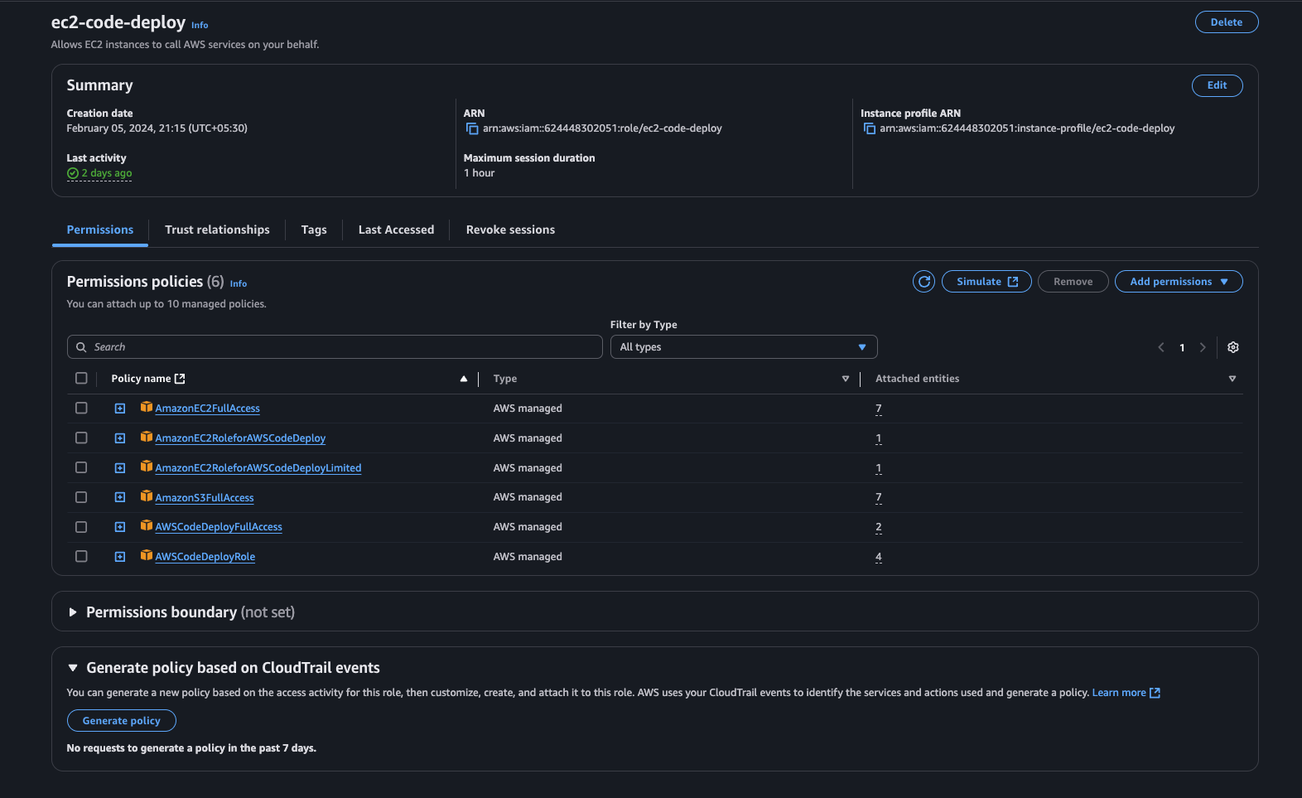
Task: Open table preferences gear icon
Action: click(1233, 347)
